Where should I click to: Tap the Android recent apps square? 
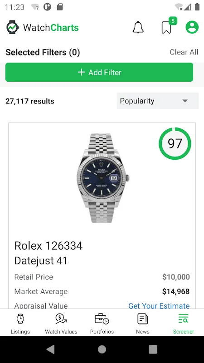click(153, 349)
